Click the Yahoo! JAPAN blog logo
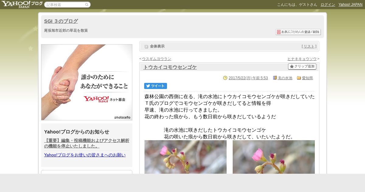This screenshot has height=192, width=365. [22, 4]
